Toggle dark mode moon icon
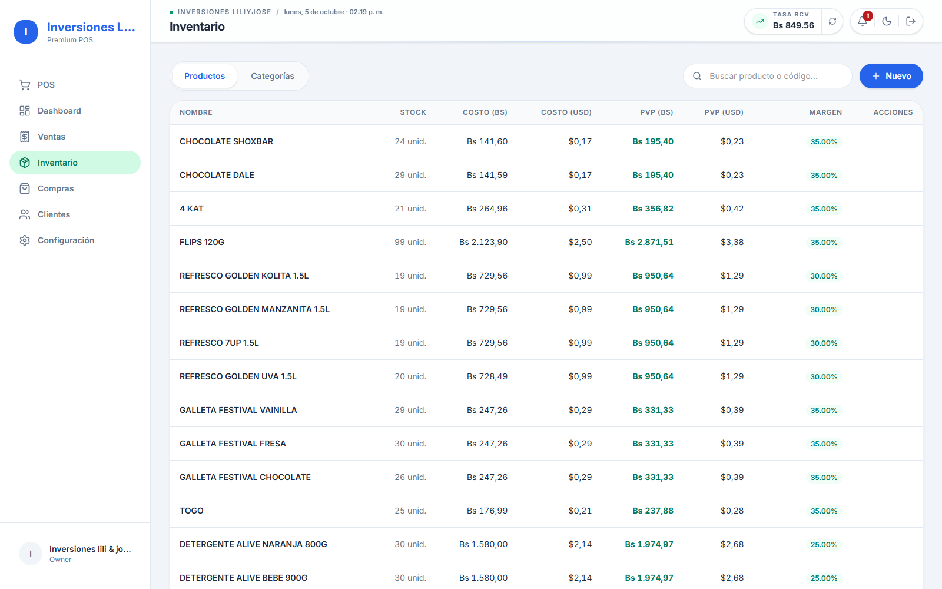 click(887, 21)
